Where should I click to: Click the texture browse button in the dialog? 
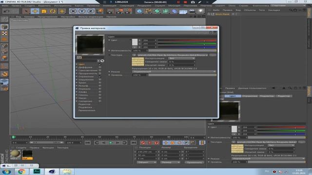(213, 55)
